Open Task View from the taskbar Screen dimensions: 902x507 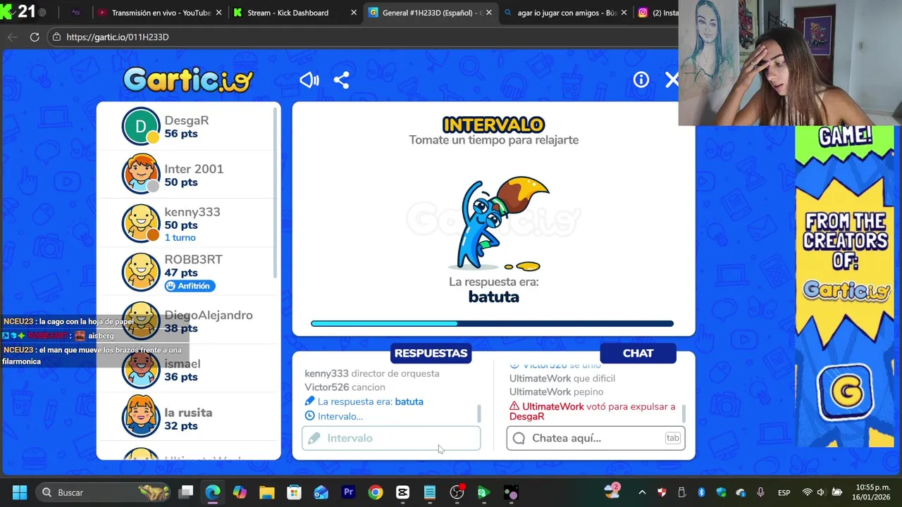(186, 492)
